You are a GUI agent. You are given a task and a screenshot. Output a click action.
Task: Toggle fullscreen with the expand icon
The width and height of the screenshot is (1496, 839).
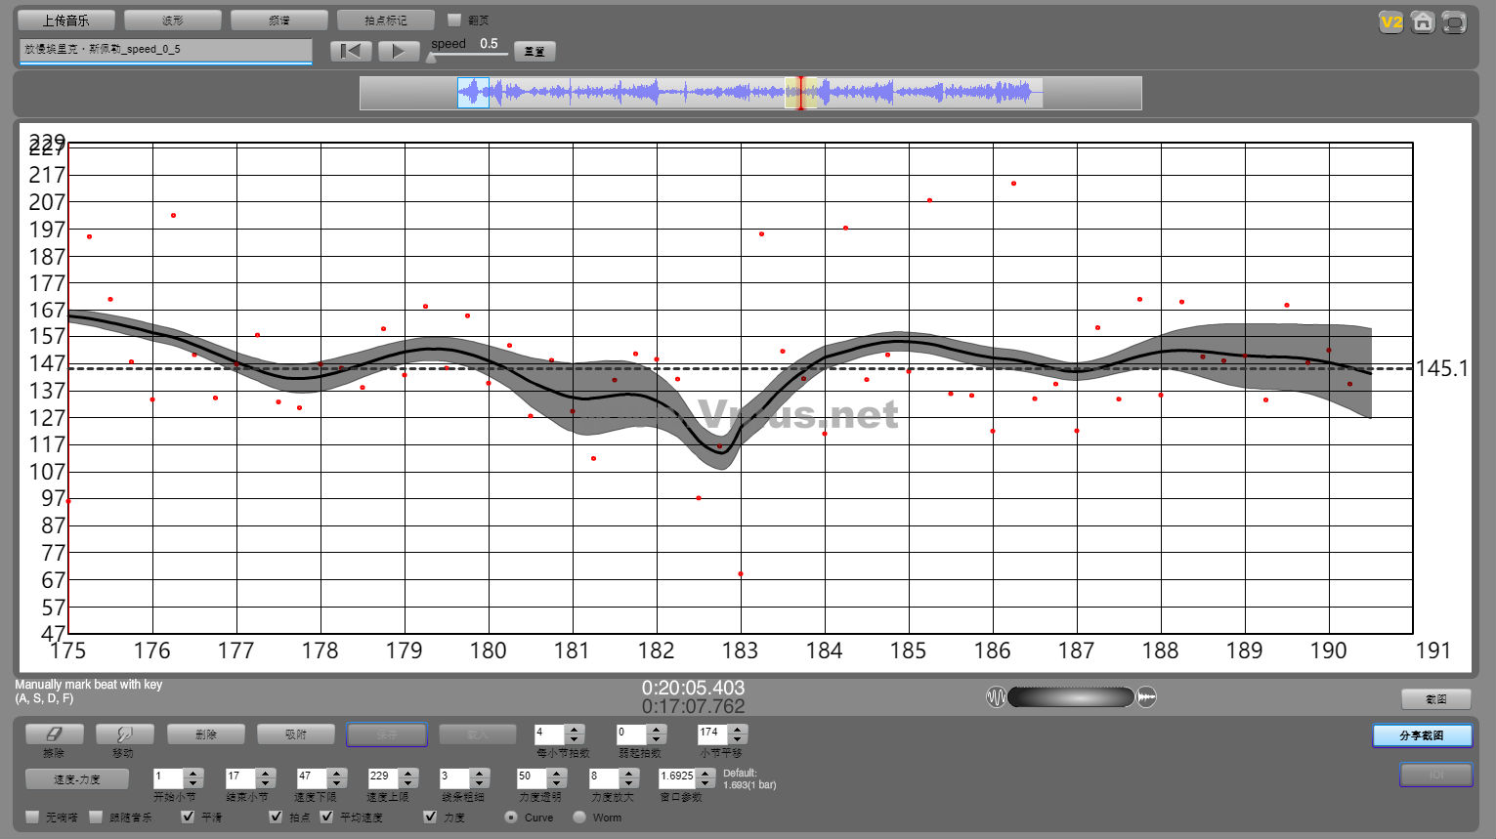pyautogui.click(x=1454, y=21)
